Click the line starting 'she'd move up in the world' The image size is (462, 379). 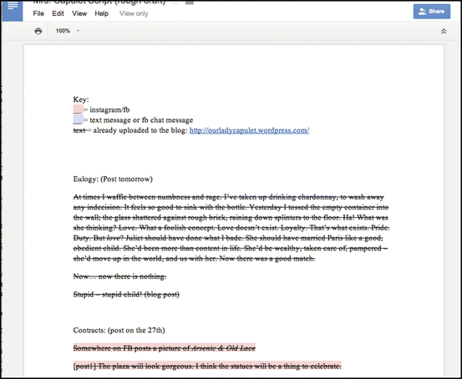[x=194, y=259]
